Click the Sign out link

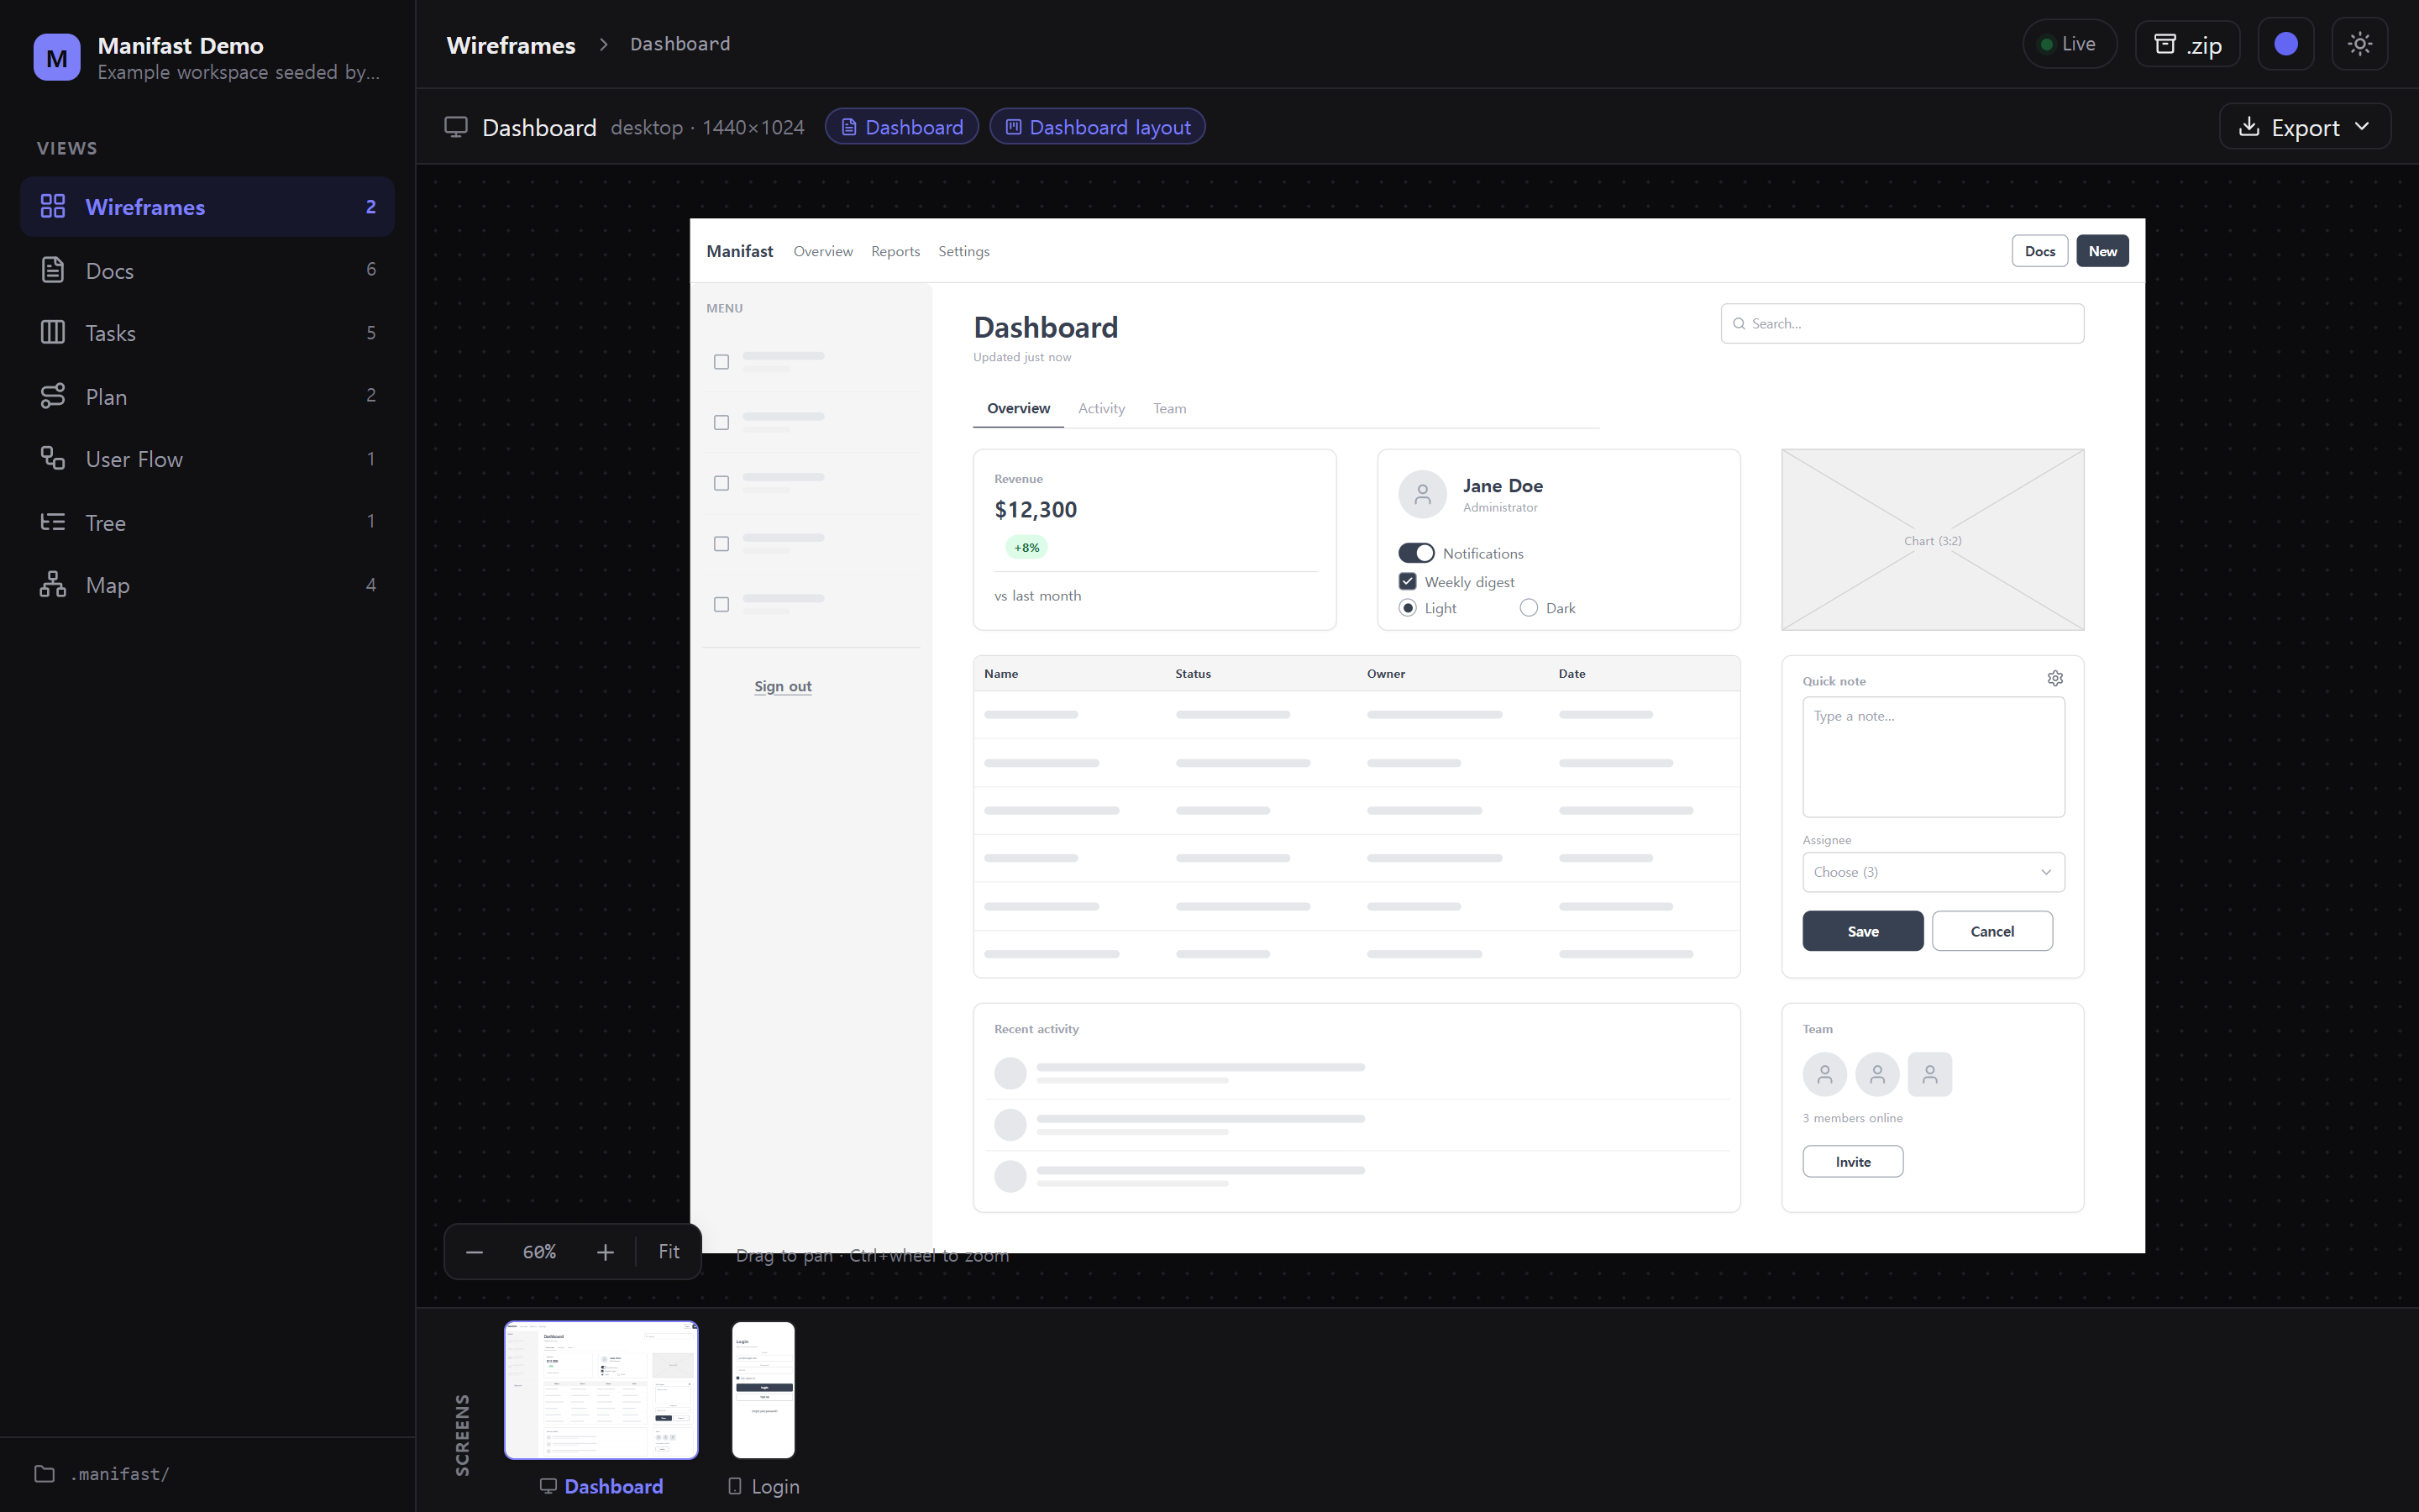point(783,686)
